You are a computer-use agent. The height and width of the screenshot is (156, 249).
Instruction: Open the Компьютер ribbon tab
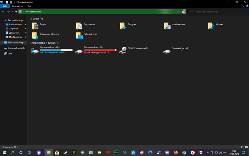tap(17, 6)
